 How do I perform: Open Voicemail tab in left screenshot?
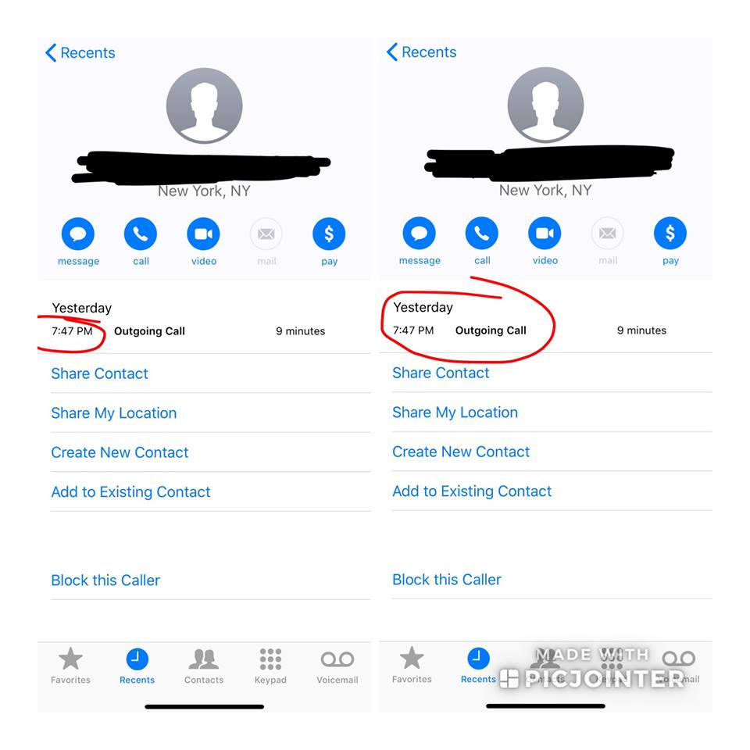point(337,666)
